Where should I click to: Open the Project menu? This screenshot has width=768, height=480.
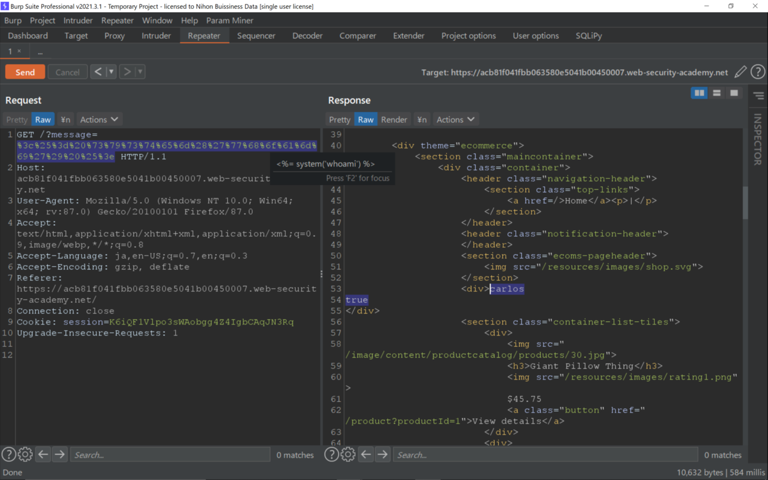coord(42,20)
